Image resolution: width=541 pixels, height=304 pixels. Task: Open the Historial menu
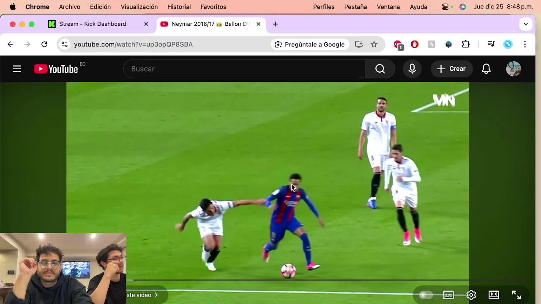pos(179,7)
